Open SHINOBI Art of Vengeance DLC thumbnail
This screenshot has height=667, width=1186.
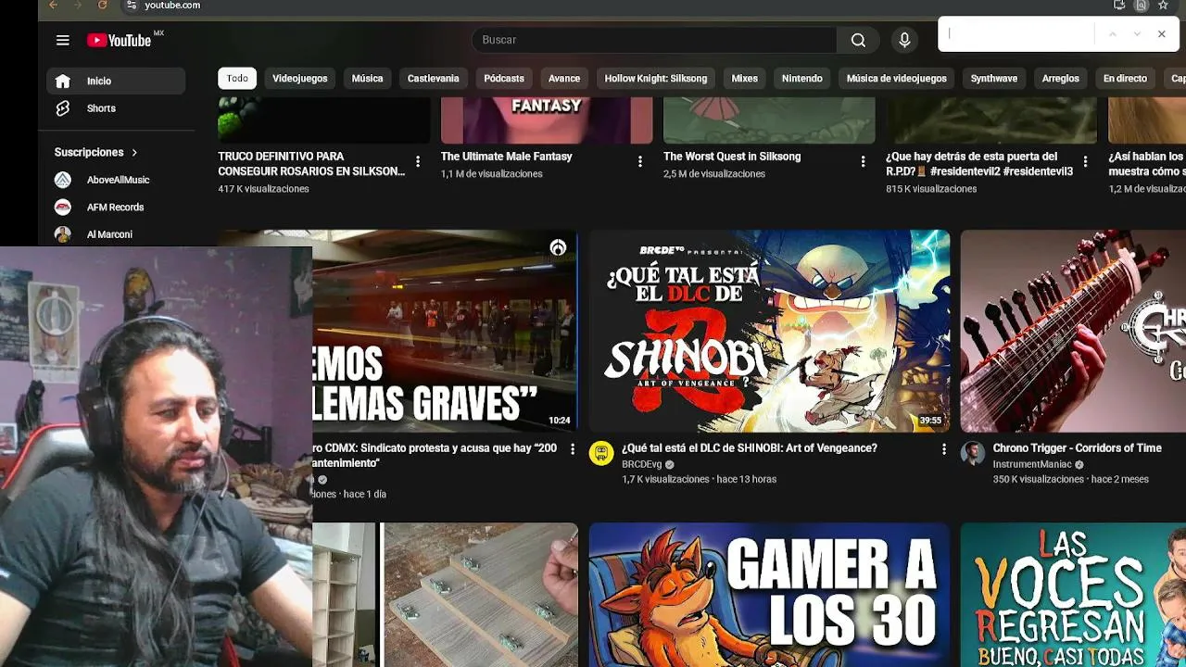tap(769, 331)
